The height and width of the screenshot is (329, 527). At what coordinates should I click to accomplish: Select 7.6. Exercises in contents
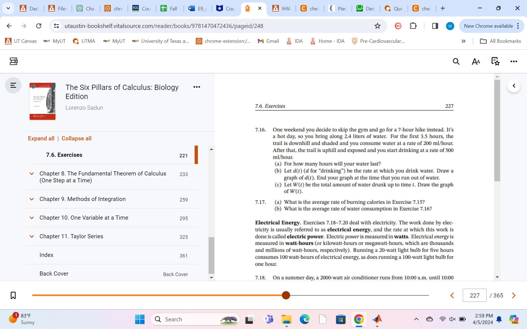pos(64,155)
